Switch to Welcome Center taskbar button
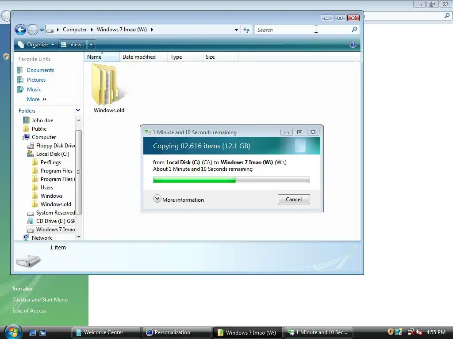This screenshot has height=339, width=453. click(106, 332)
